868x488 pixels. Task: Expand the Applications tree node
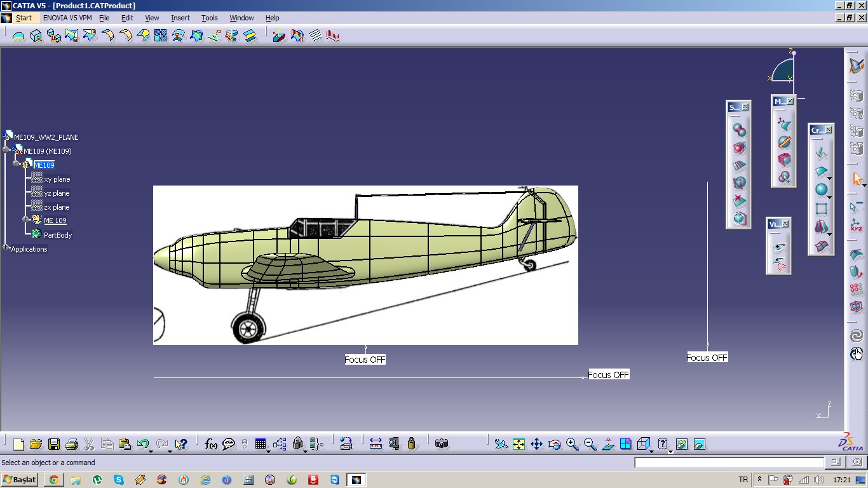[6, 248]
